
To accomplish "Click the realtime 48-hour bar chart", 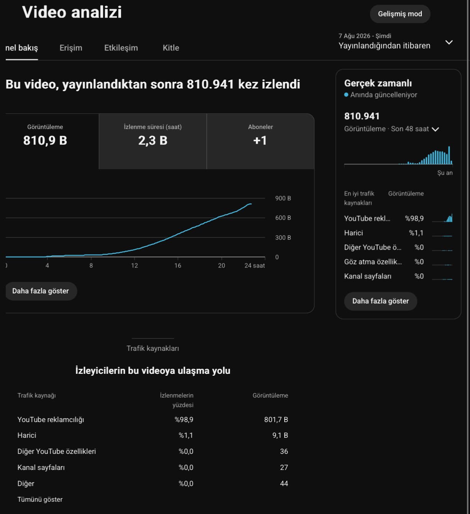I will coord(398,156).
